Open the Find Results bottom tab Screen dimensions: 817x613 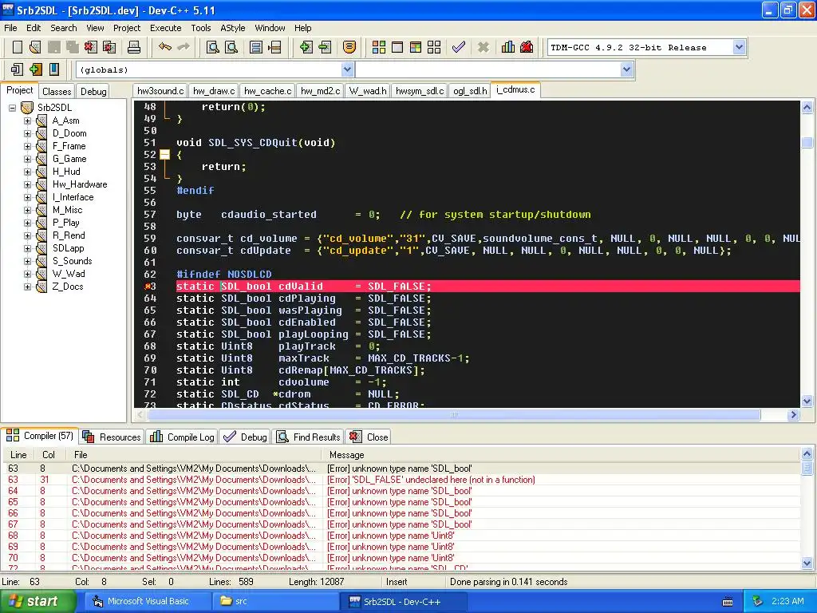(308, 437)
